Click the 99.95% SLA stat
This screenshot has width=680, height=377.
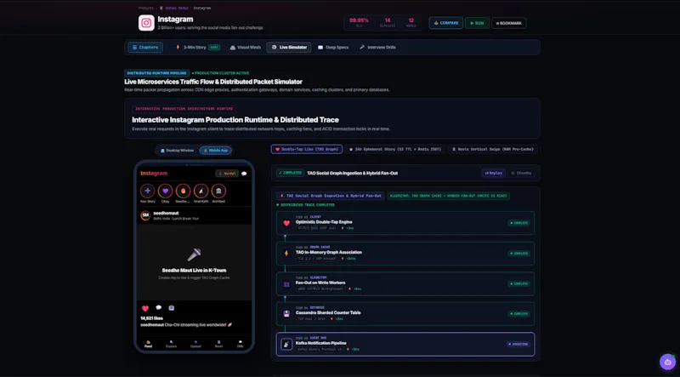(359, 23)
